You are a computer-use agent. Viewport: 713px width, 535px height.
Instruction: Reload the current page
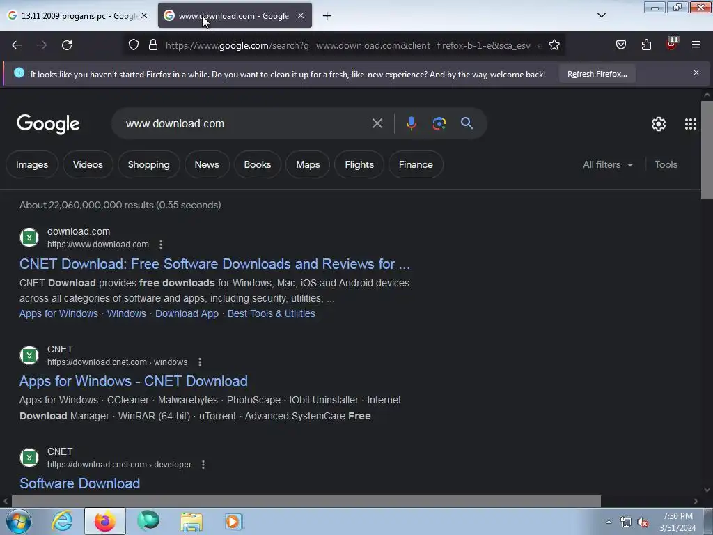(67, 45)
